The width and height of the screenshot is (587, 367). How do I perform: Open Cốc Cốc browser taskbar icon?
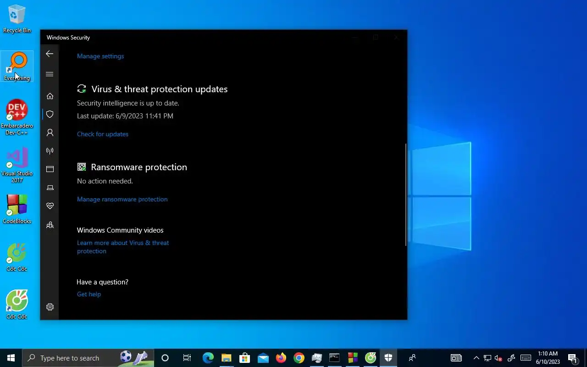click(371, 358)
